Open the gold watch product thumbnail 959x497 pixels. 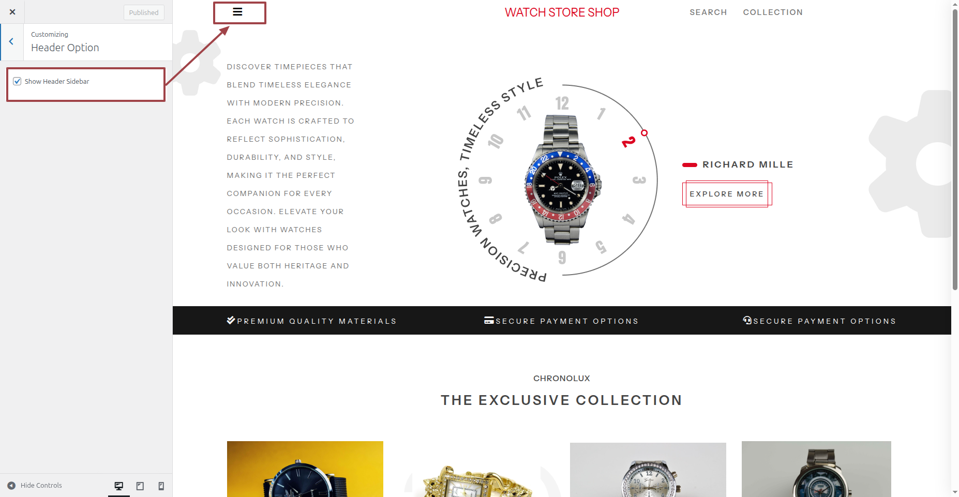point(476,469)
